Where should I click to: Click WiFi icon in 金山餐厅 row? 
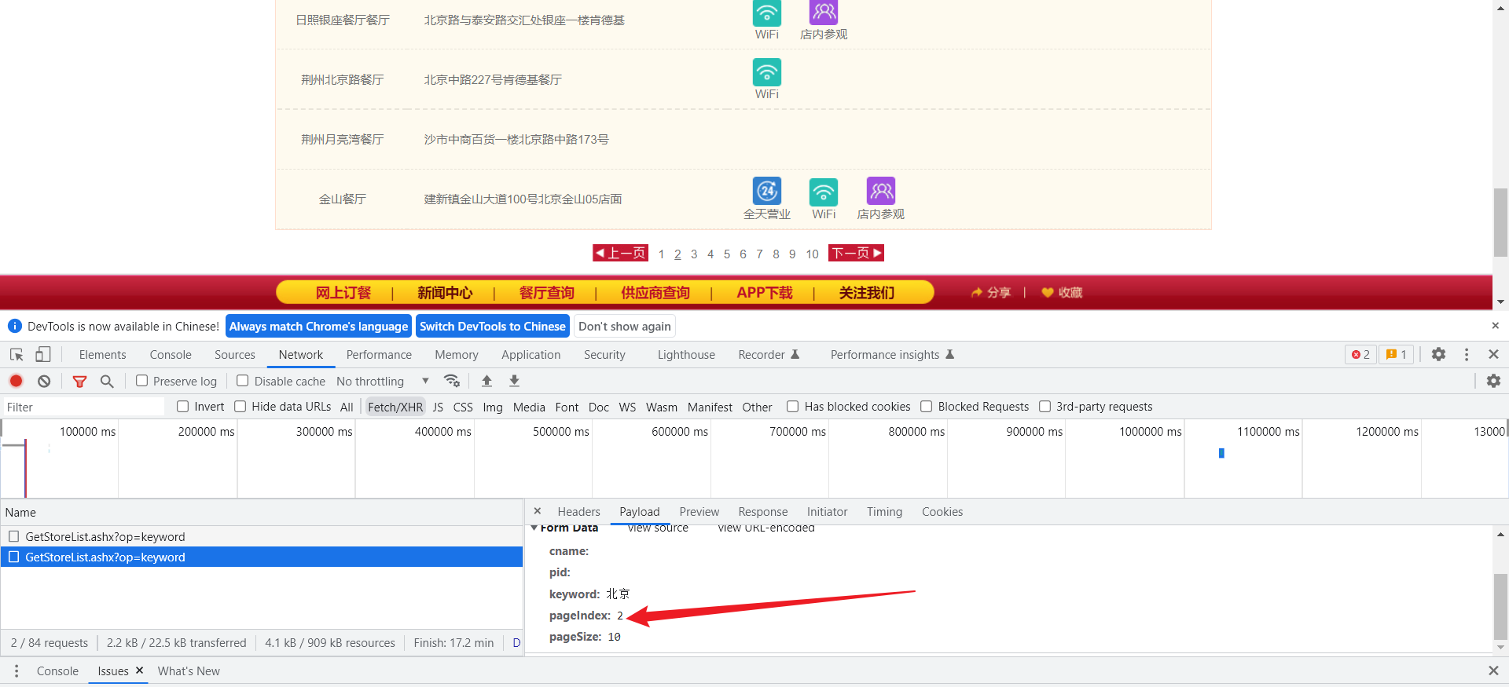(x=824, y=191)
